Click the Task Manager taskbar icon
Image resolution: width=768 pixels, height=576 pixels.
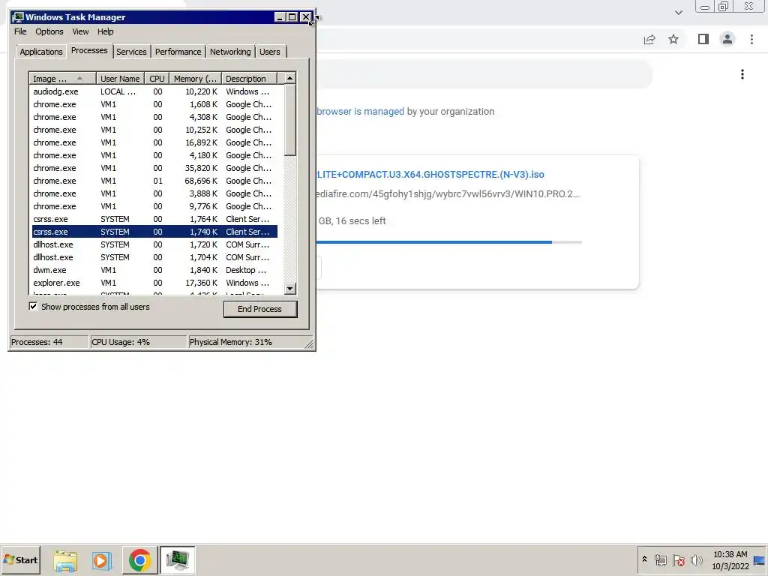tap(177, 560)
